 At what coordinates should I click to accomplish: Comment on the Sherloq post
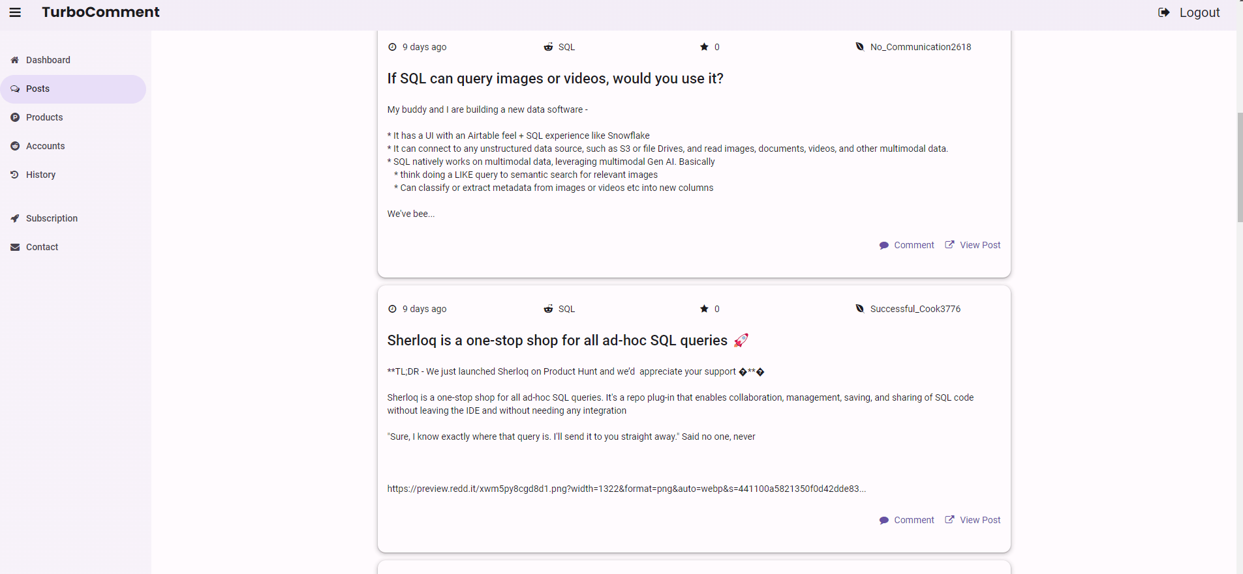point(907,520)
